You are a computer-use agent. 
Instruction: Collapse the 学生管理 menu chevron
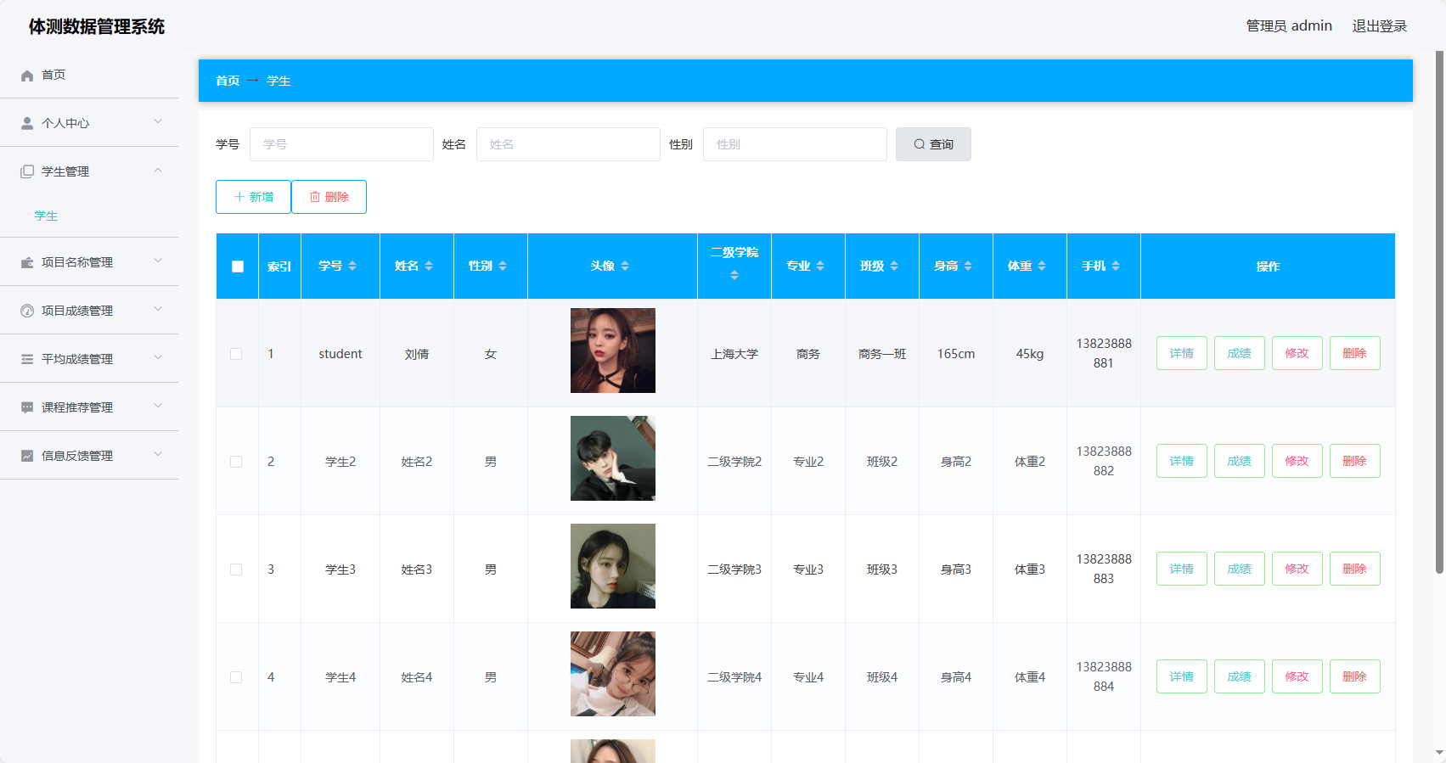click(x=158, y=171)
